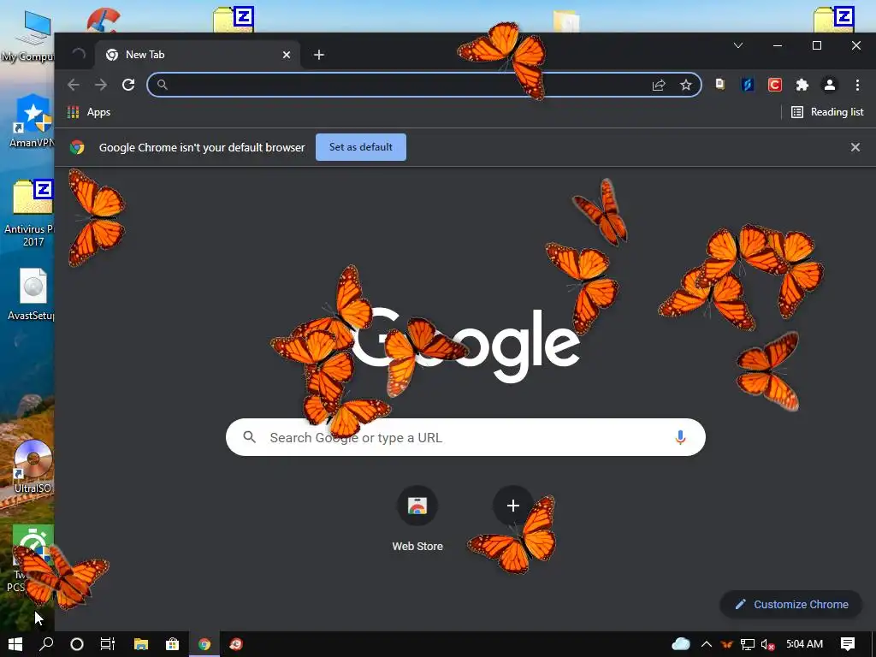Open the Web Store shortcut
This screenshot has height=657, width=876.
click(x=417, y=519)
